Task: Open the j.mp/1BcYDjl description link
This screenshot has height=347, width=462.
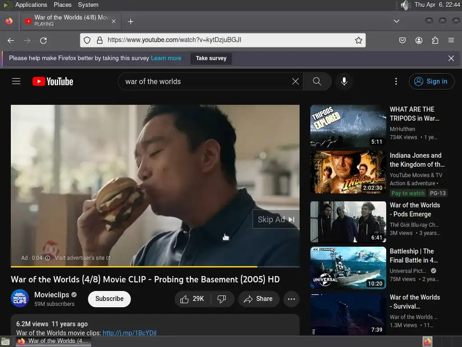Action: [129, 333]
